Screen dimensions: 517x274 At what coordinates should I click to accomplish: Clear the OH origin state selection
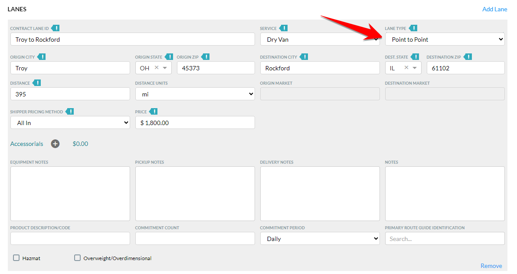(157, 68)
